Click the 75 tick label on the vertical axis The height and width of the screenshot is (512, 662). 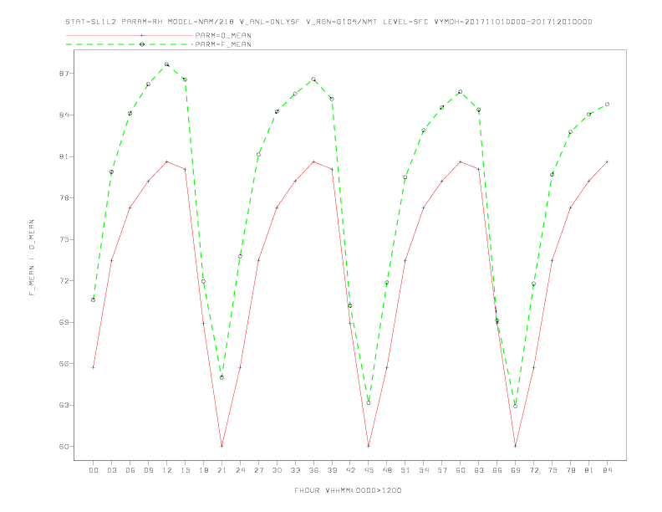(64, 239)
